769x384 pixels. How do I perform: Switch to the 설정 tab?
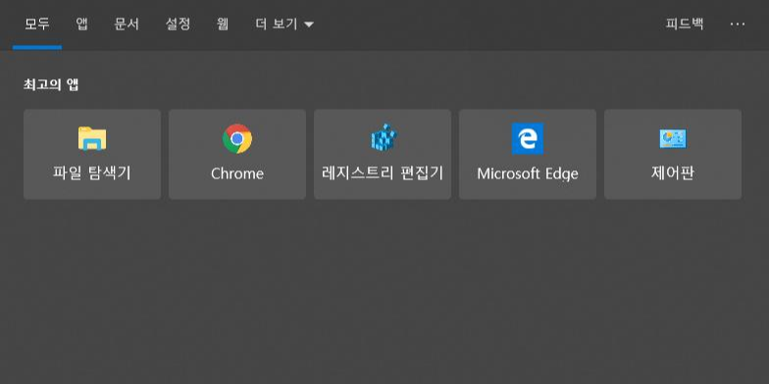[x=178, y=24]
